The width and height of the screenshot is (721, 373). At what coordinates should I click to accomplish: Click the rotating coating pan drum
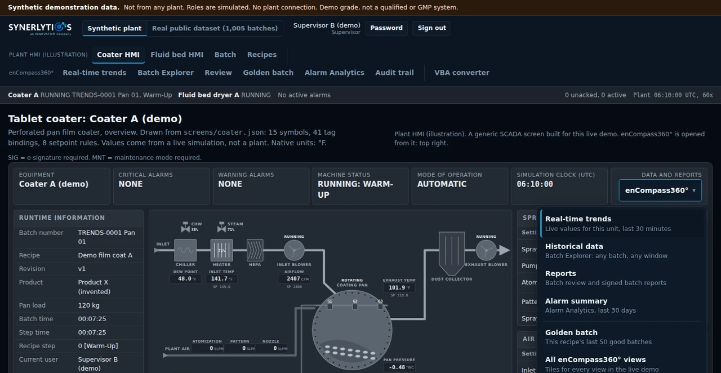pyautogui.click(x=352, y=330)
